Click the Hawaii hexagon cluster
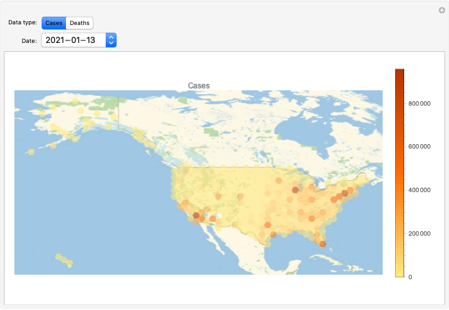Viewport: 449px width, 310px height. click(64, 261)
